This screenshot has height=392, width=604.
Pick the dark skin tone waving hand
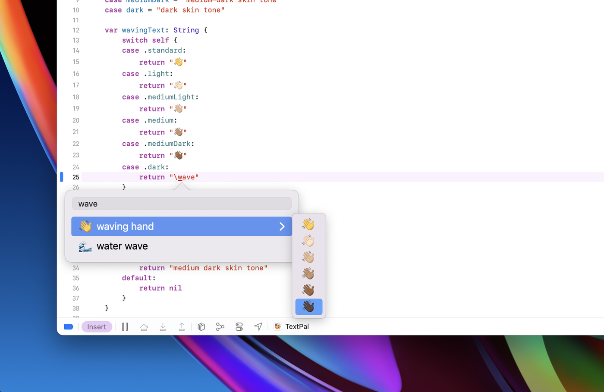coord(308,307)
